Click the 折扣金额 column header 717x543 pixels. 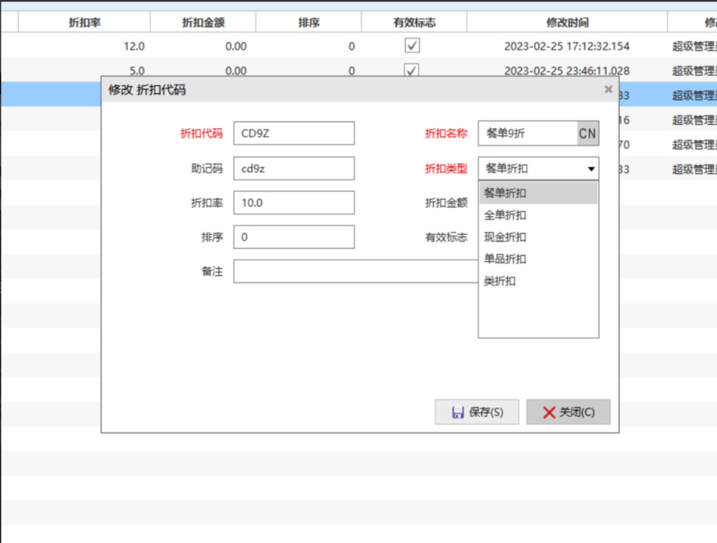pos(203,23)
